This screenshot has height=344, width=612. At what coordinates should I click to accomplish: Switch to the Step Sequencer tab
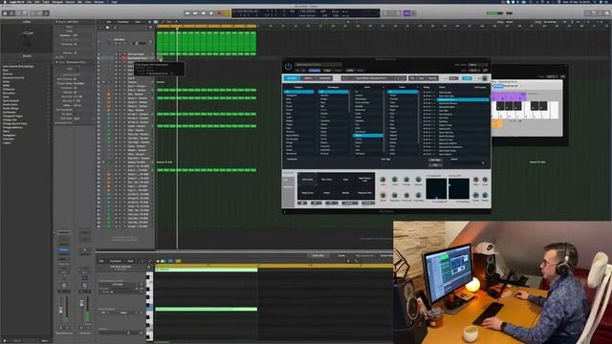[364, 256]
